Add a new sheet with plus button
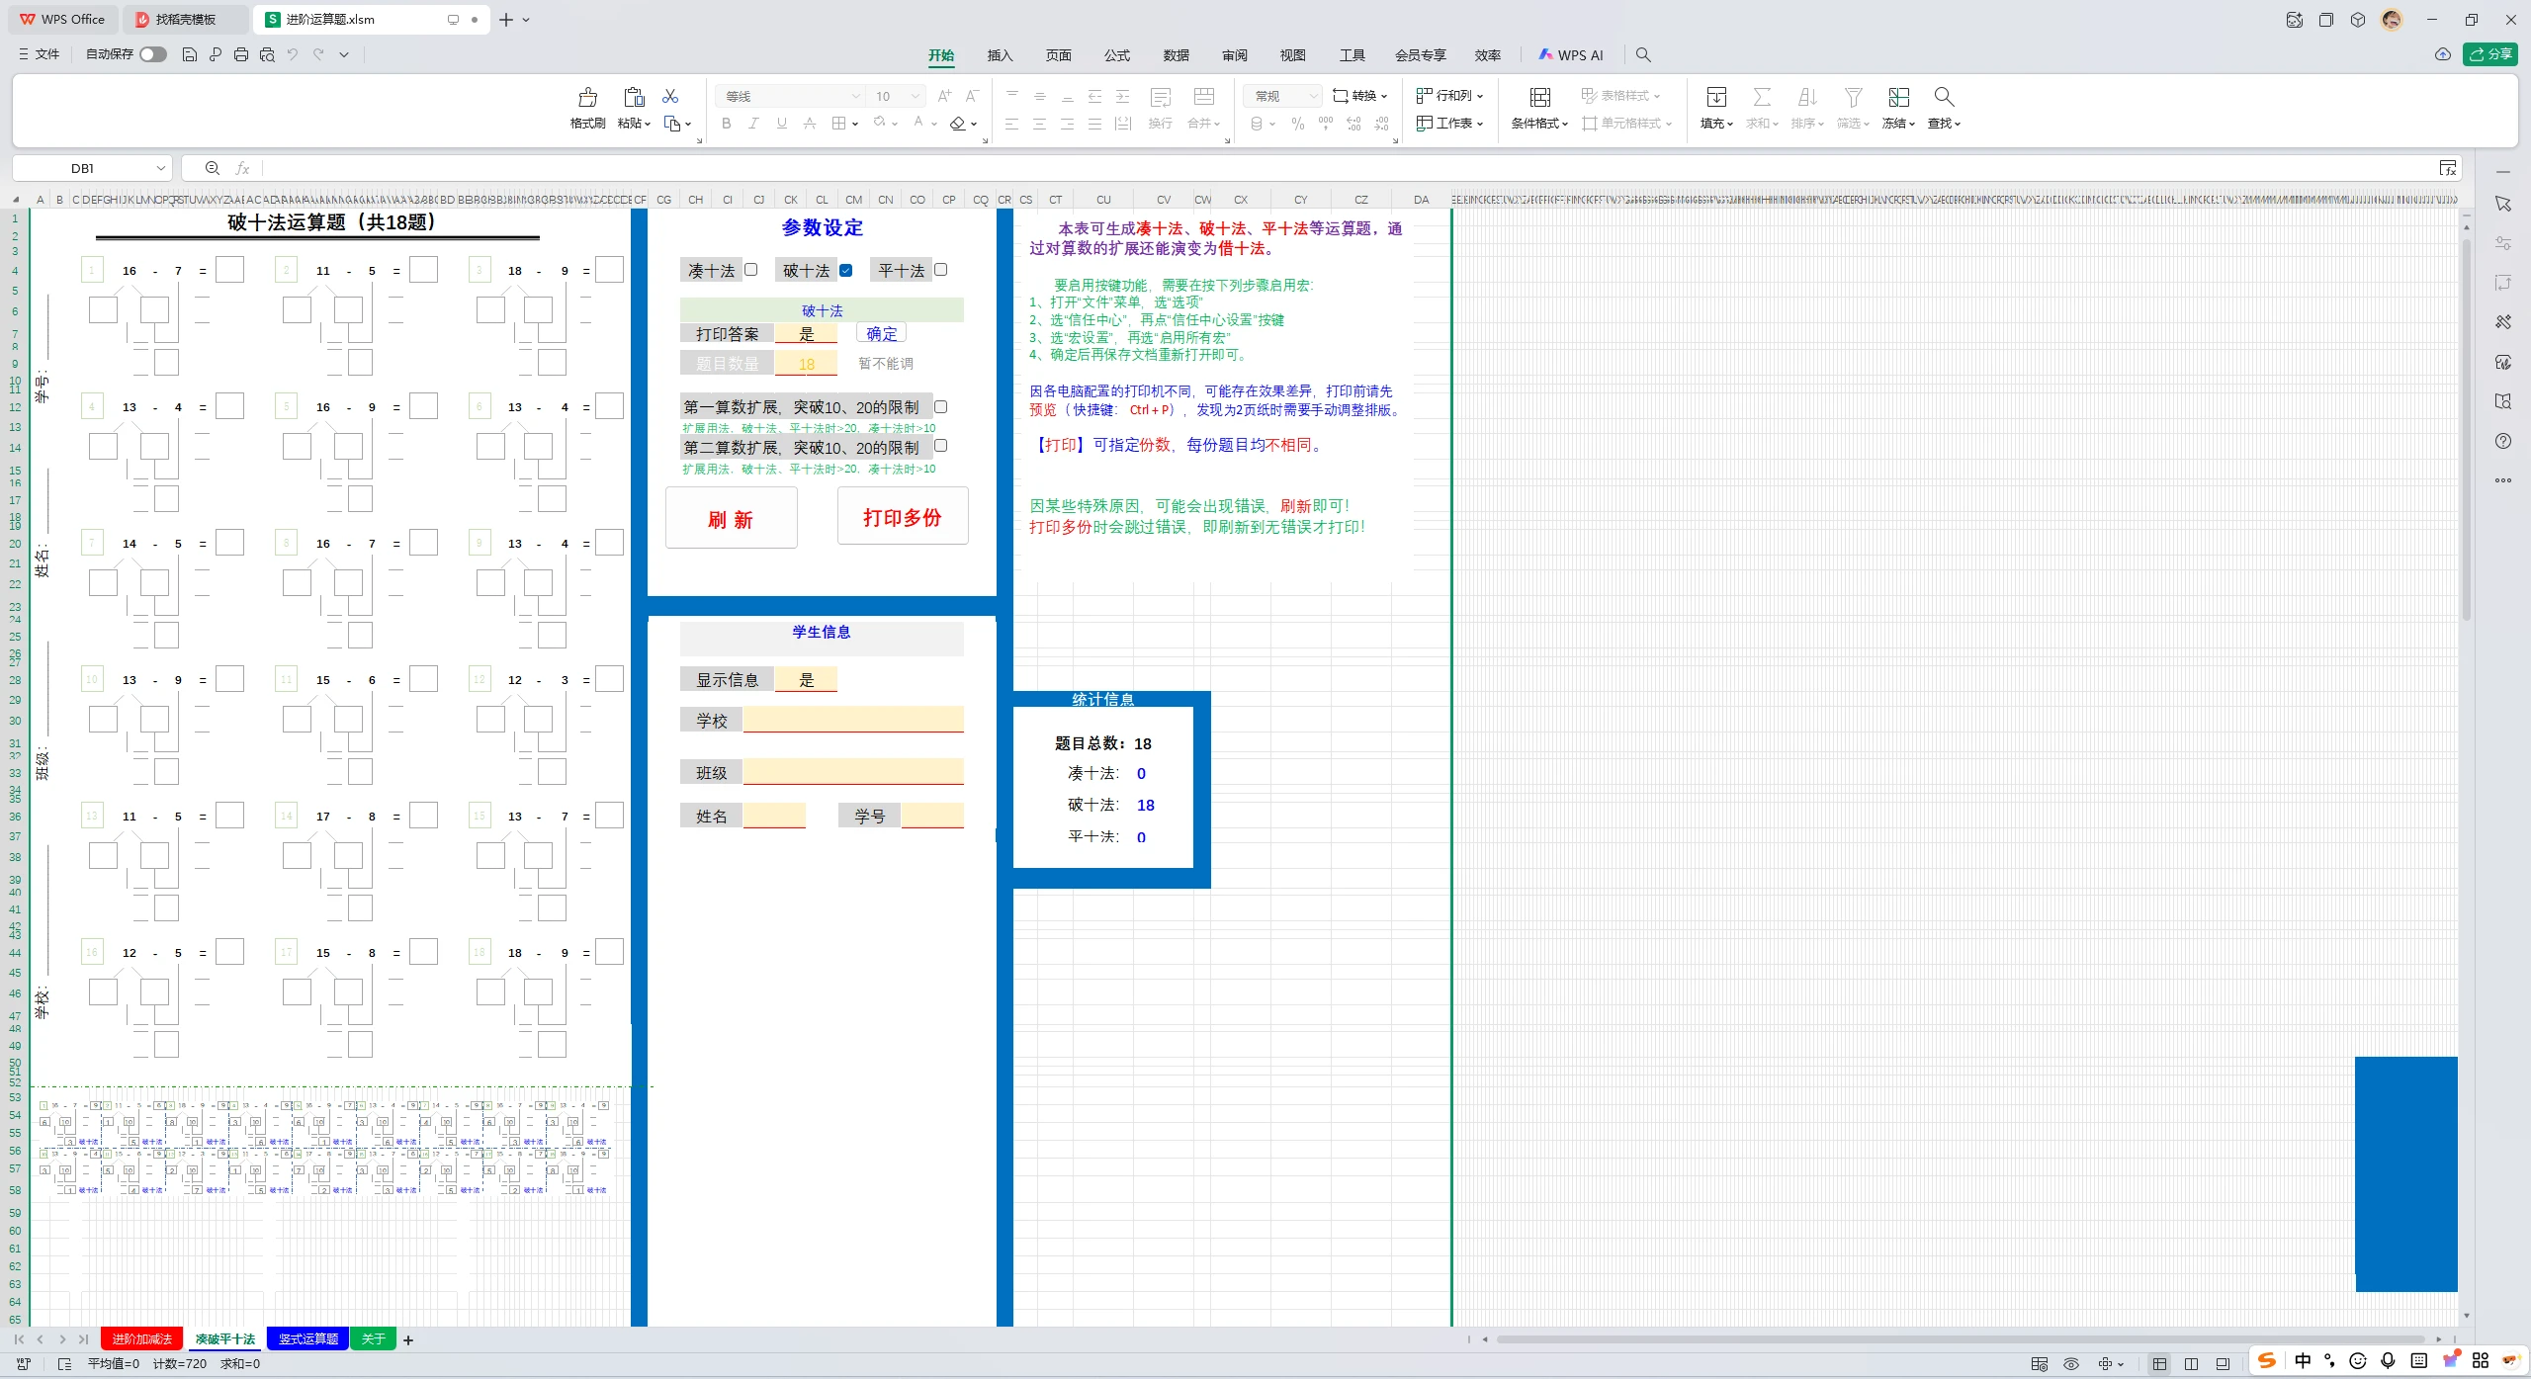Image resolution: width=2531 pixels, height=1379 pixels. tap(408, 1340)
